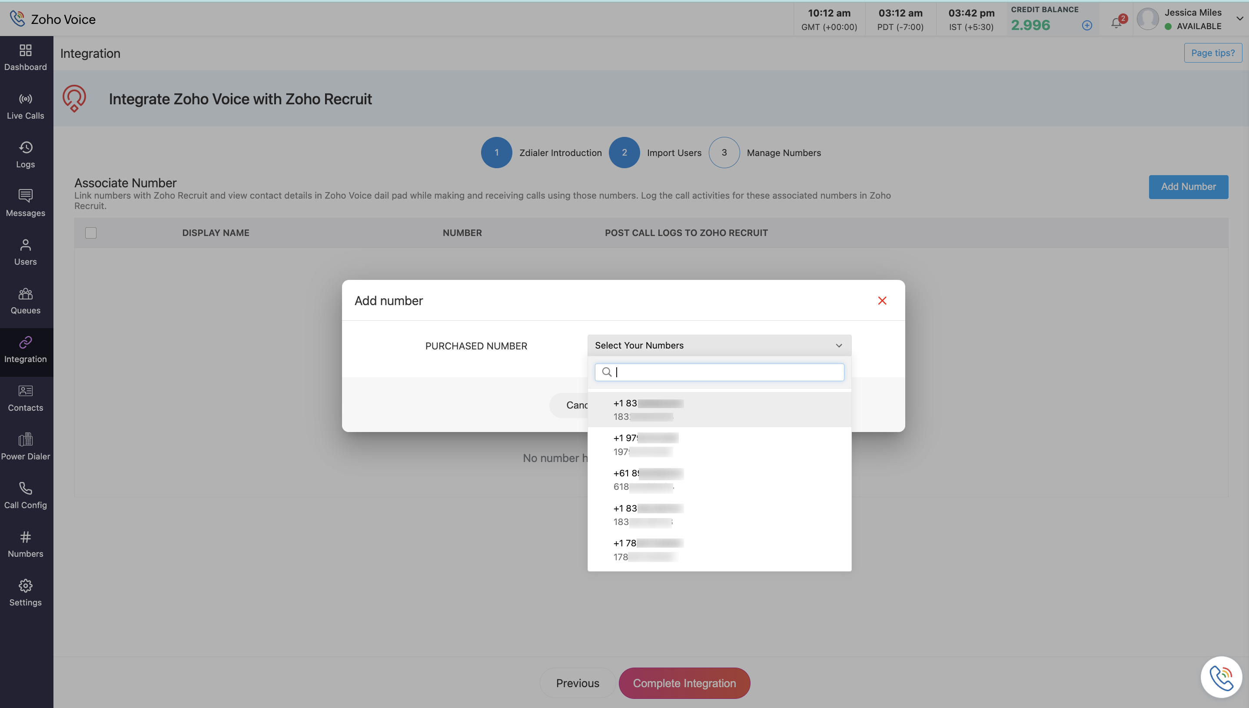This screenshot has width=1249, height=708.
Task: Open Messages from the sidebar
Action: [x=25, y=203]
